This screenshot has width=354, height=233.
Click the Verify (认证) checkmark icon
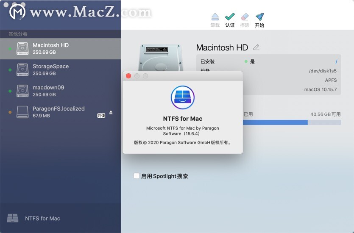pyautogui.click(x=230, y=17)
